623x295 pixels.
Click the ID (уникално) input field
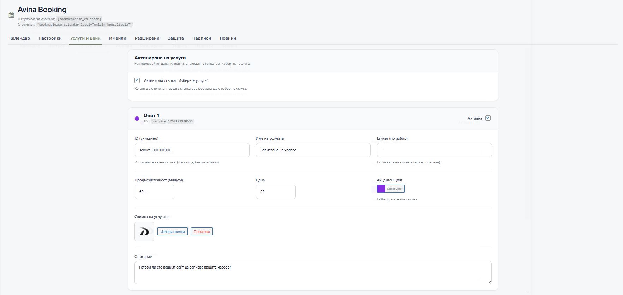192,150
